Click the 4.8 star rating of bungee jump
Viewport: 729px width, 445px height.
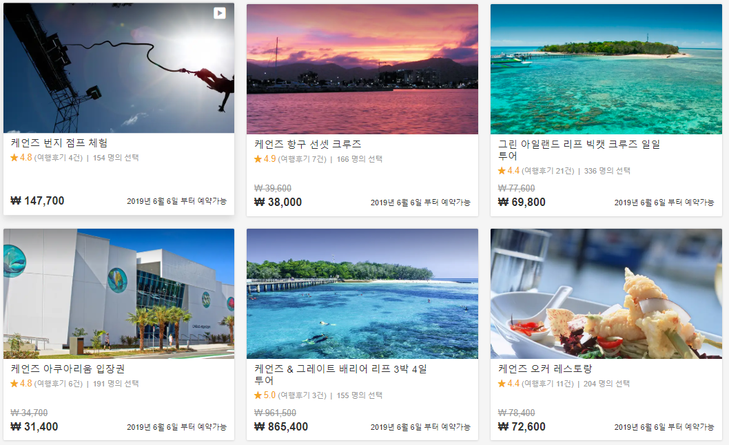pos(21,158)
